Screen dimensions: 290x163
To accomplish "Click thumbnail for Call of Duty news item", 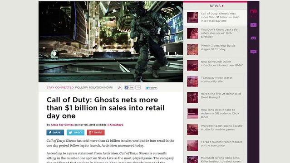I will click(192, 17).
